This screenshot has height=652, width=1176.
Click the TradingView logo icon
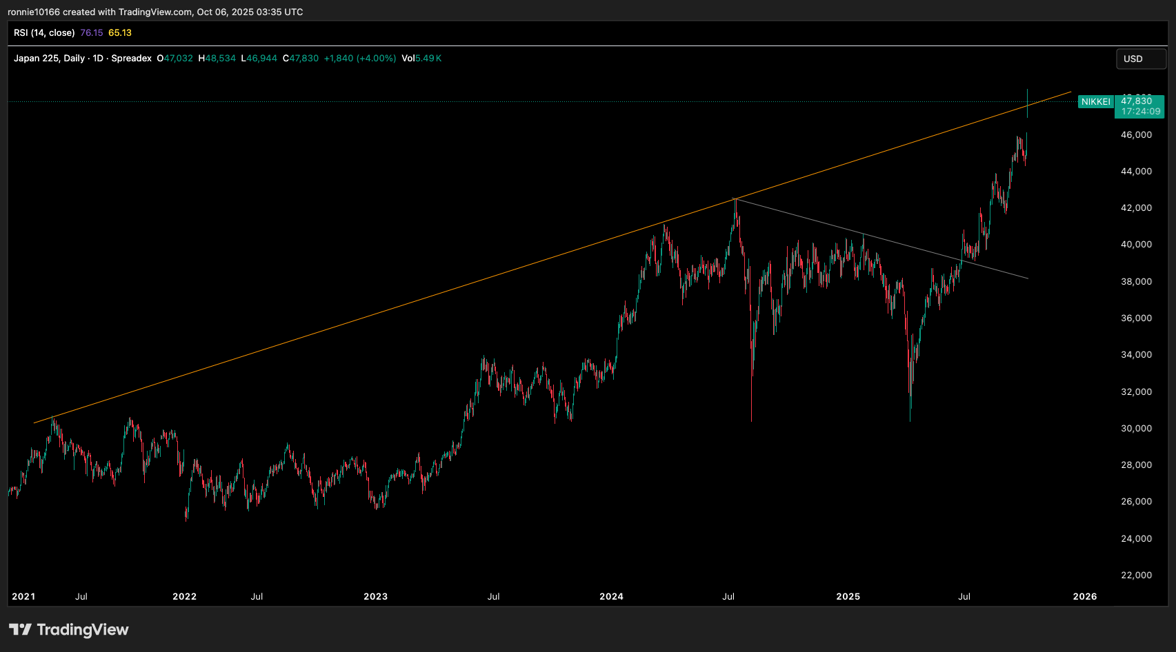tap(20, 629)
